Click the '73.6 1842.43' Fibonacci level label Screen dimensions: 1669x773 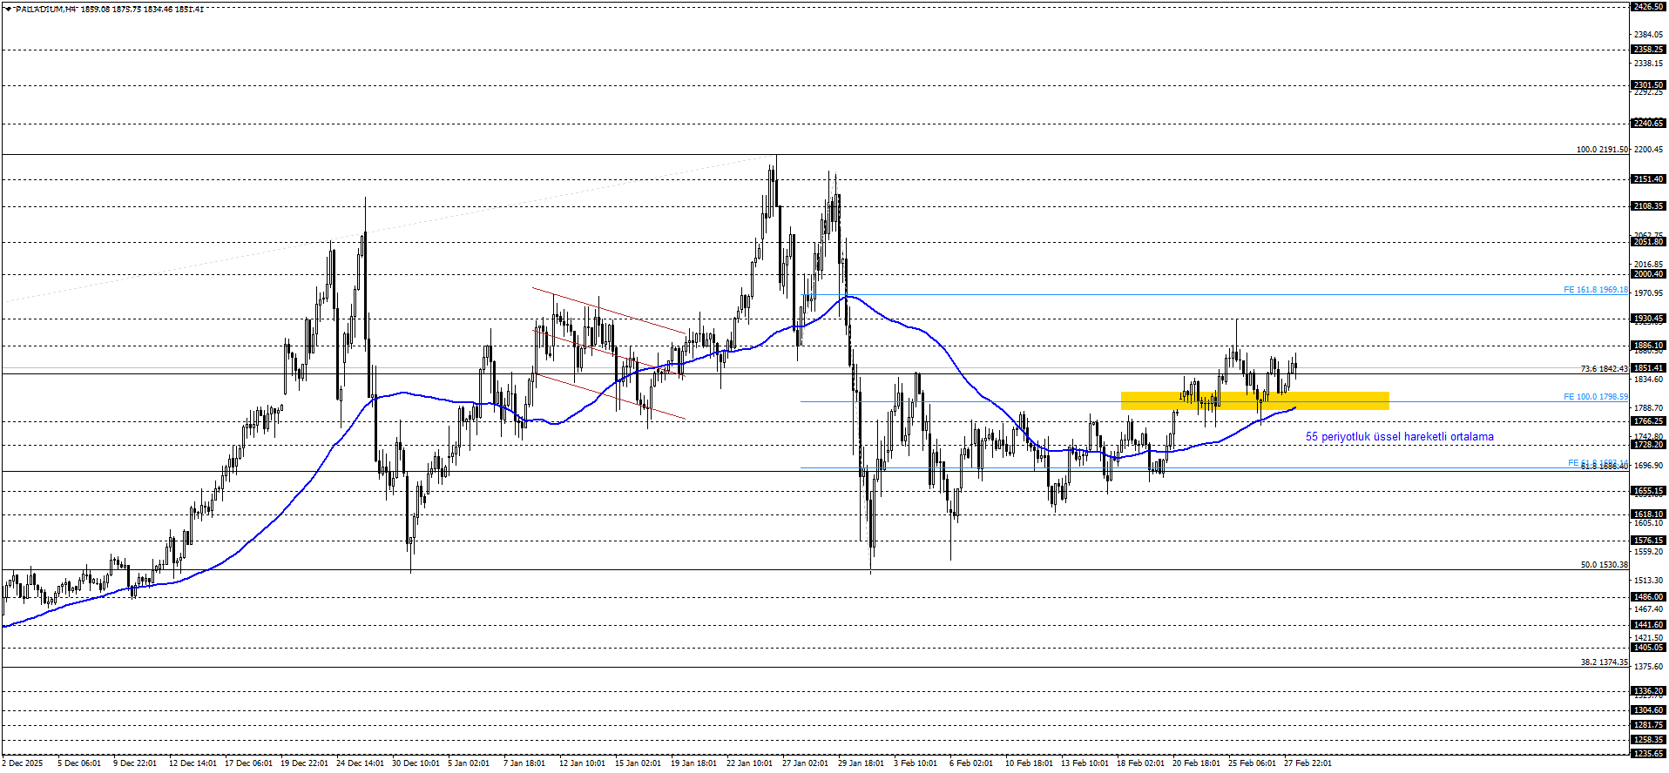tap(1604, 369)
